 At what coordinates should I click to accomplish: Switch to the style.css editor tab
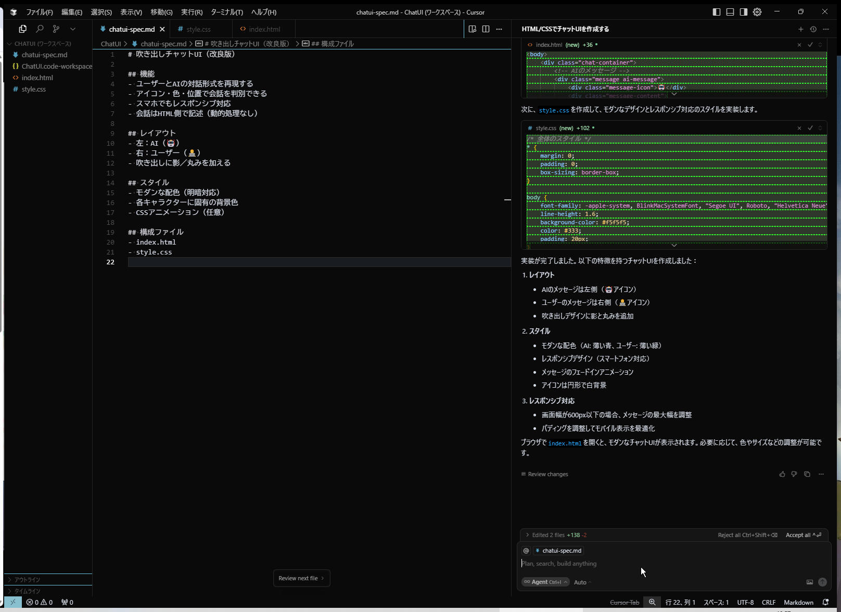click(198, 29)
